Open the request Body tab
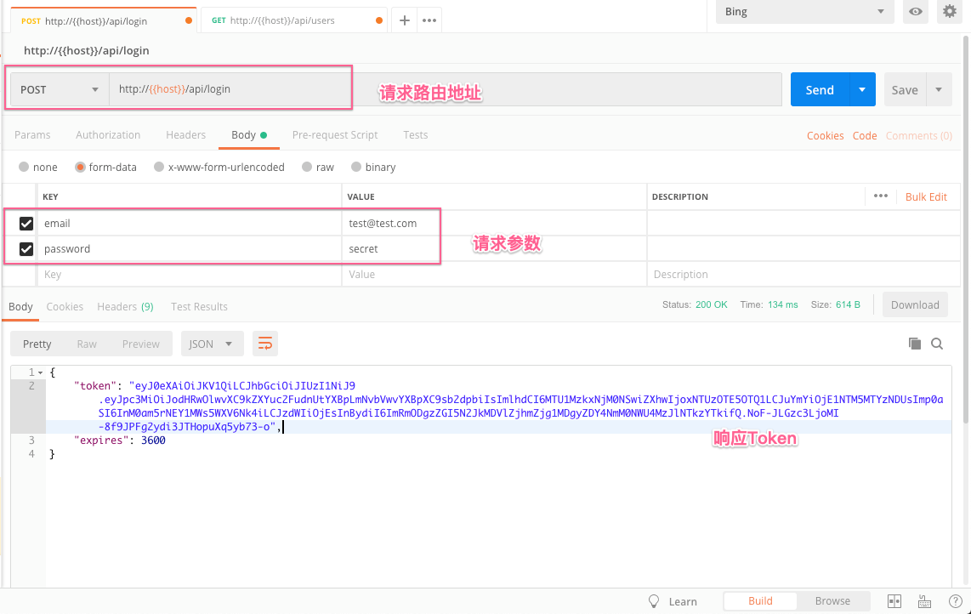Viewport: 971px width, 614px height. click(249, 134)
